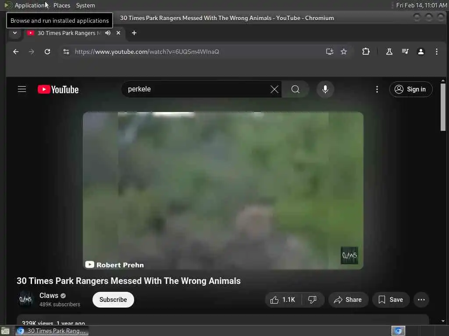Show desktop icon in bottom panel
This screenshot has width=449, height=336.
5,331
